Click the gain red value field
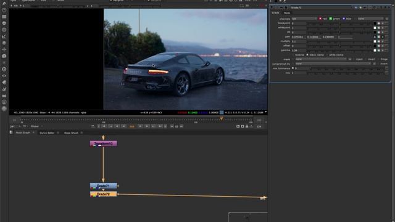 click(299, 37)
